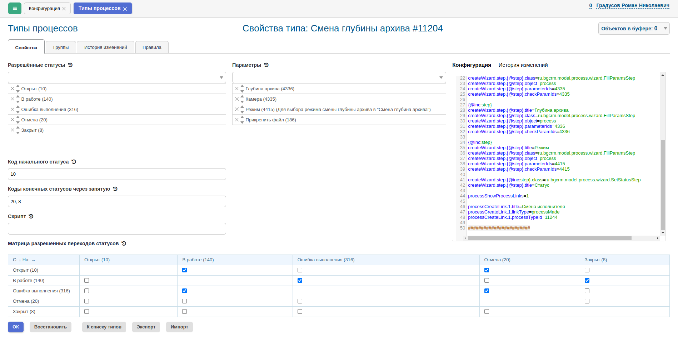Open user link Градусов Роман Николаевич
This screenshot has height=342, width=678.
coord(633,5)
